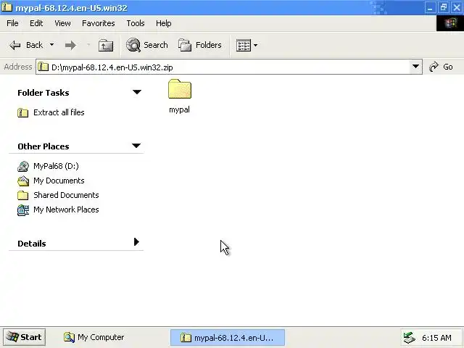This screenshot has height=348, width=464.
Task: Close the mypal zip window
Action: (457, 7)
